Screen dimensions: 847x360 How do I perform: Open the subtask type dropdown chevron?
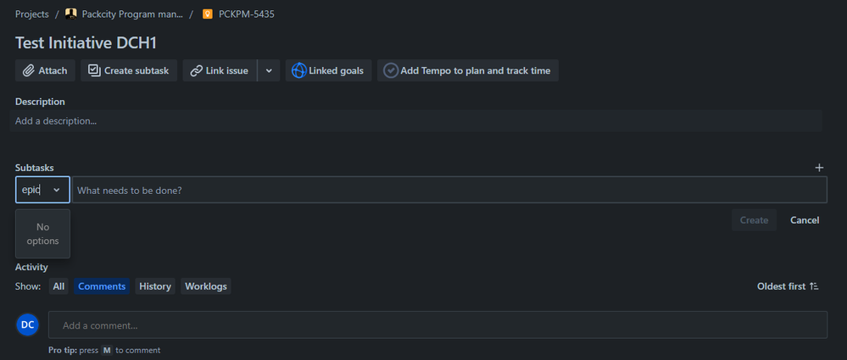57,190
